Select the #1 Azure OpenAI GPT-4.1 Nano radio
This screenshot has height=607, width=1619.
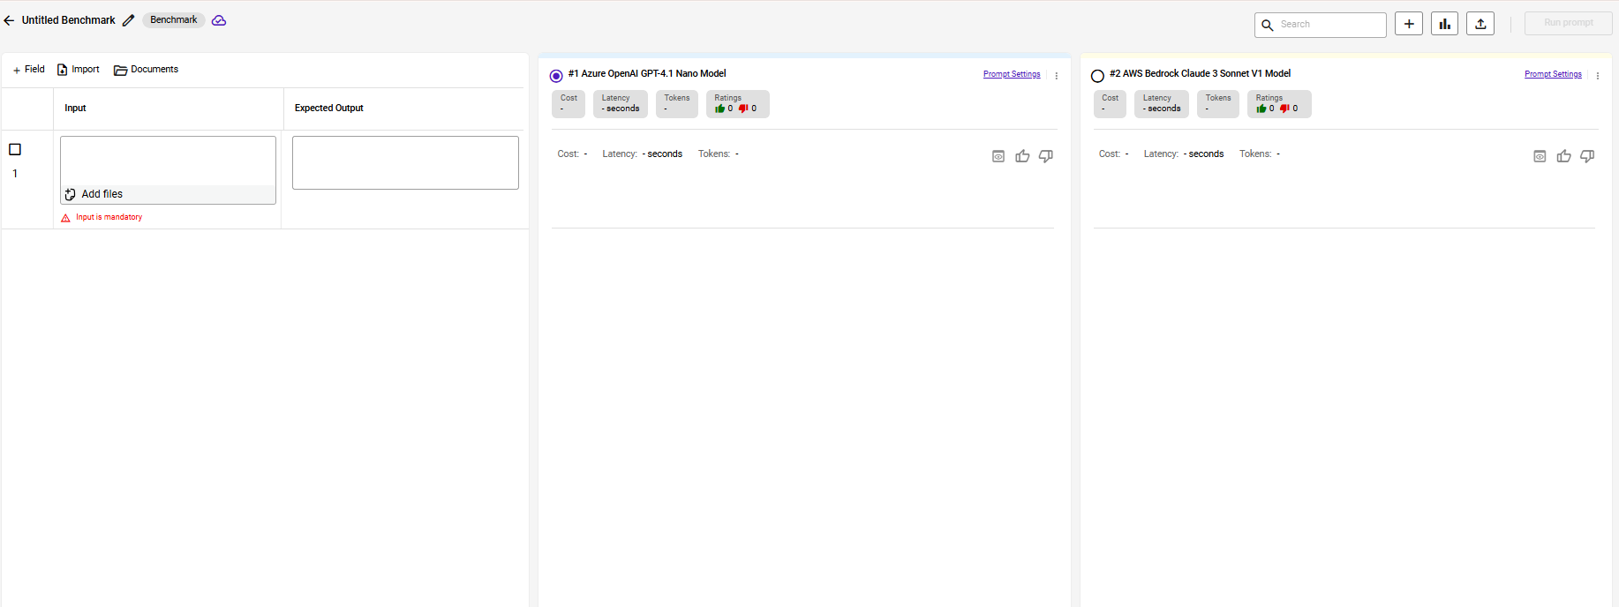pyautogui.click(x=556, y=76)
